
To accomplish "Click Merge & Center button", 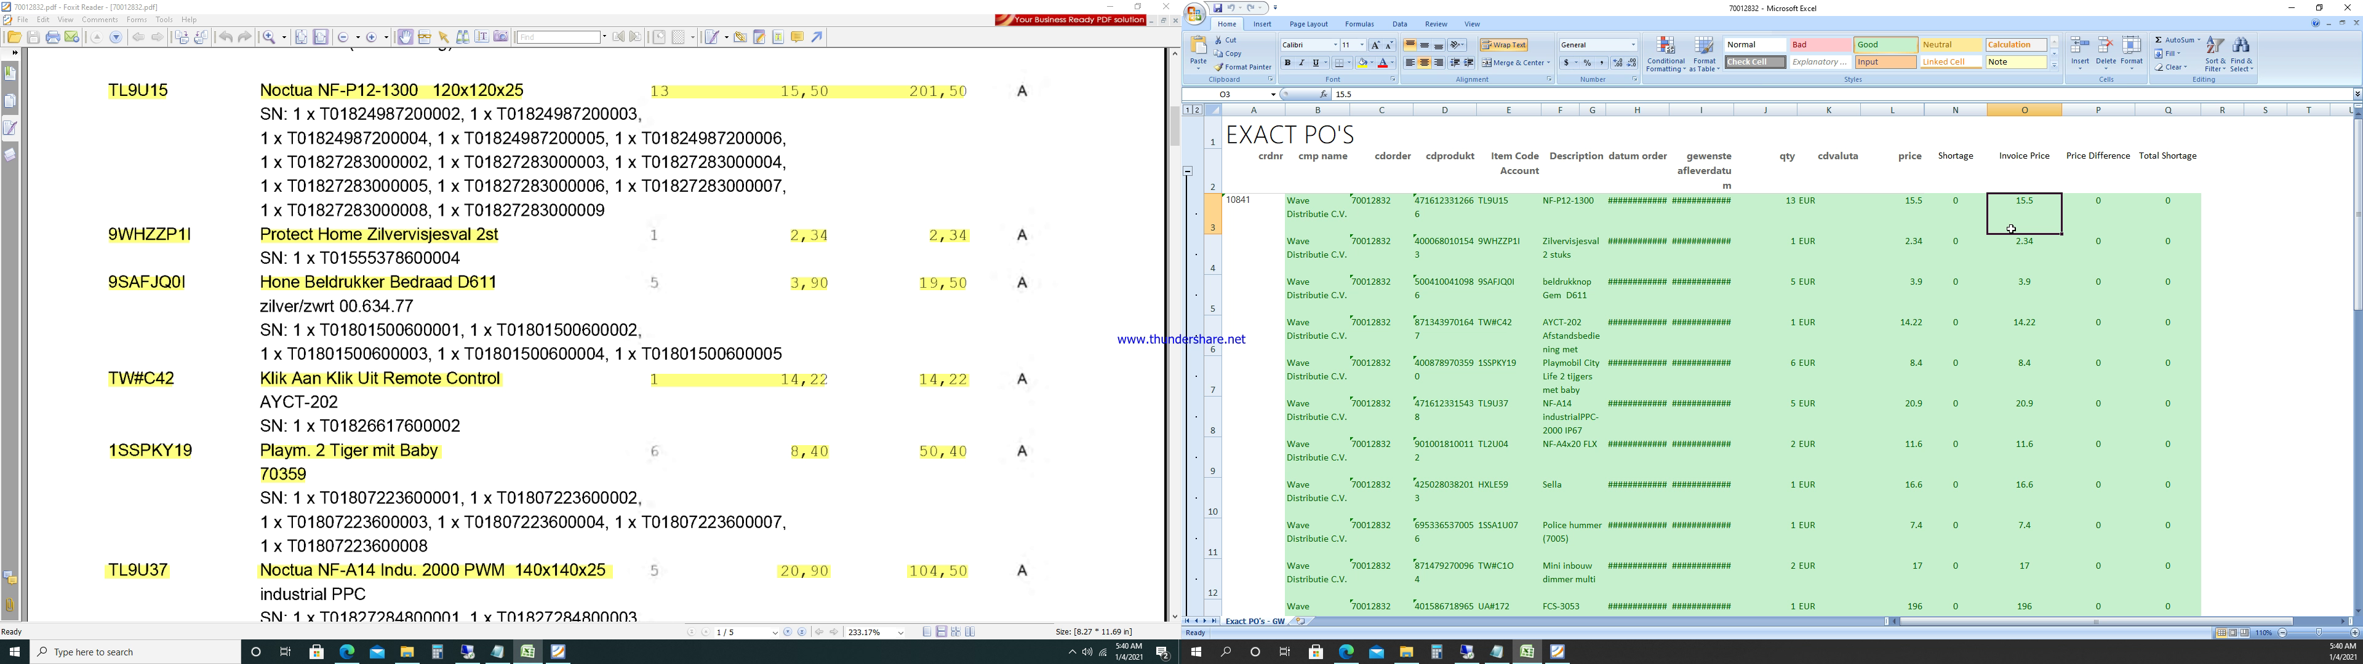I will coord(1516,63).
